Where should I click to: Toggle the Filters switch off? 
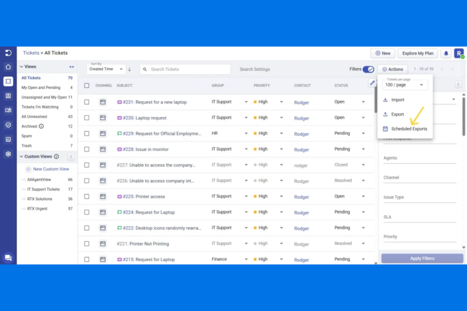[368, 69]
